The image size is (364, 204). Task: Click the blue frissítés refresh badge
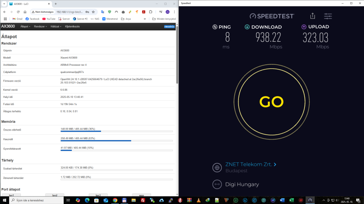pyautogui.click(x=169, y=27)
